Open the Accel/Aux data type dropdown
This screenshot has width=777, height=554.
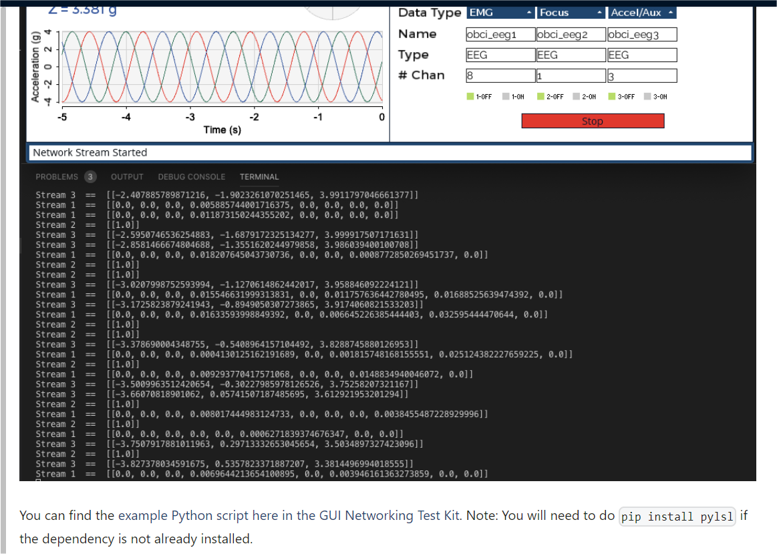(x=640, y=12)
